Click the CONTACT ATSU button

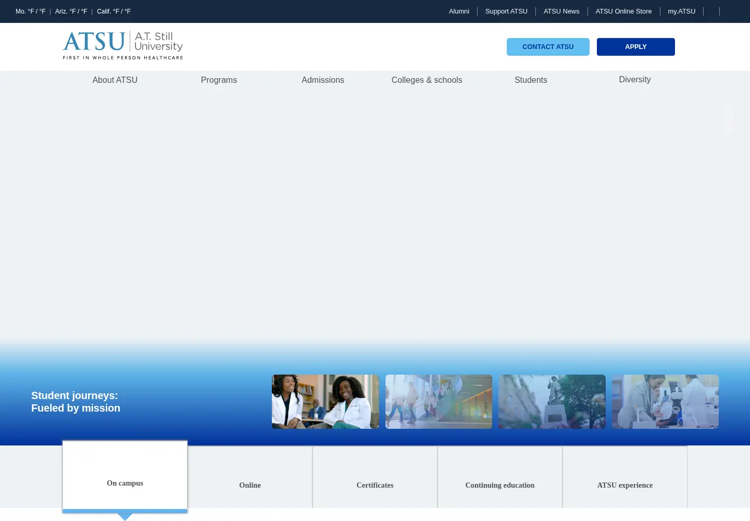pyautogui.click(x=548, y=47)
